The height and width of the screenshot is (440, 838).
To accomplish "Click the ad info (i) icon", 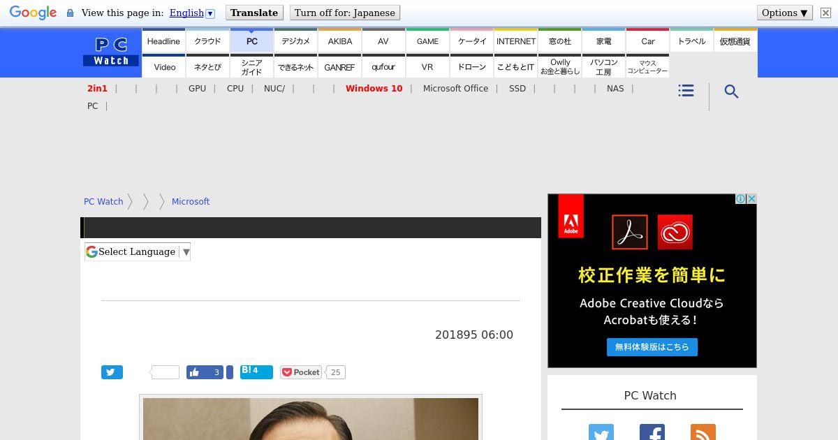I will [740, 199].
